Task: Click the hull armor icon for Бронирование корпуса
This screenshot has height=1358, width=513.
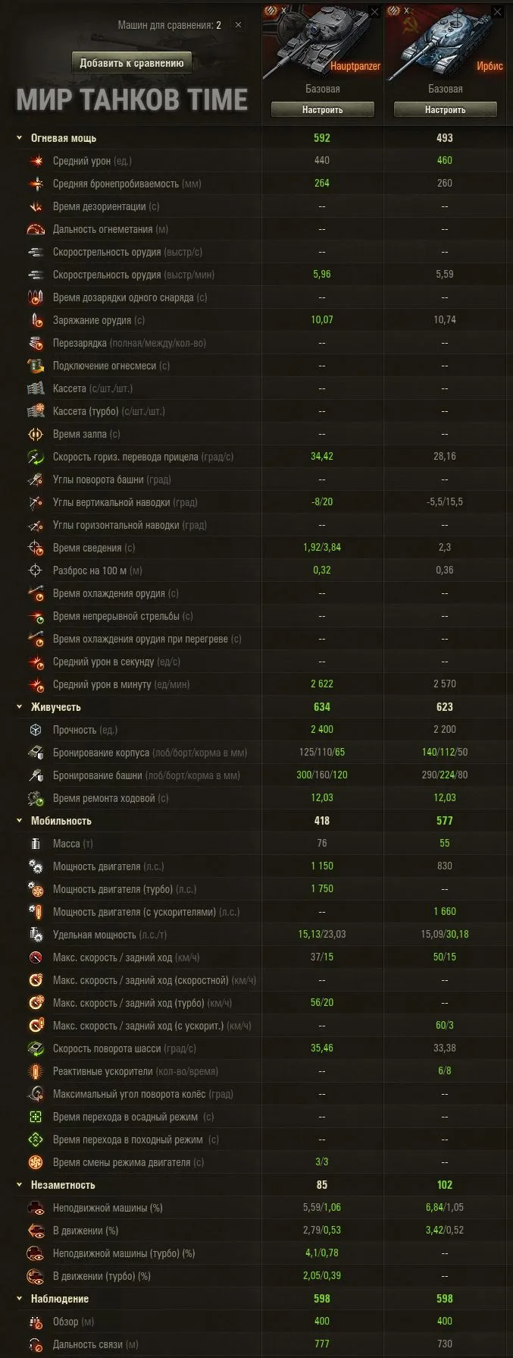Action: coord(36,753)
